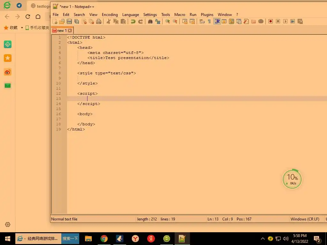
Task: Paste with the clipboard toolbar icon
Action: pyautogui.click(x=123, y=21)
